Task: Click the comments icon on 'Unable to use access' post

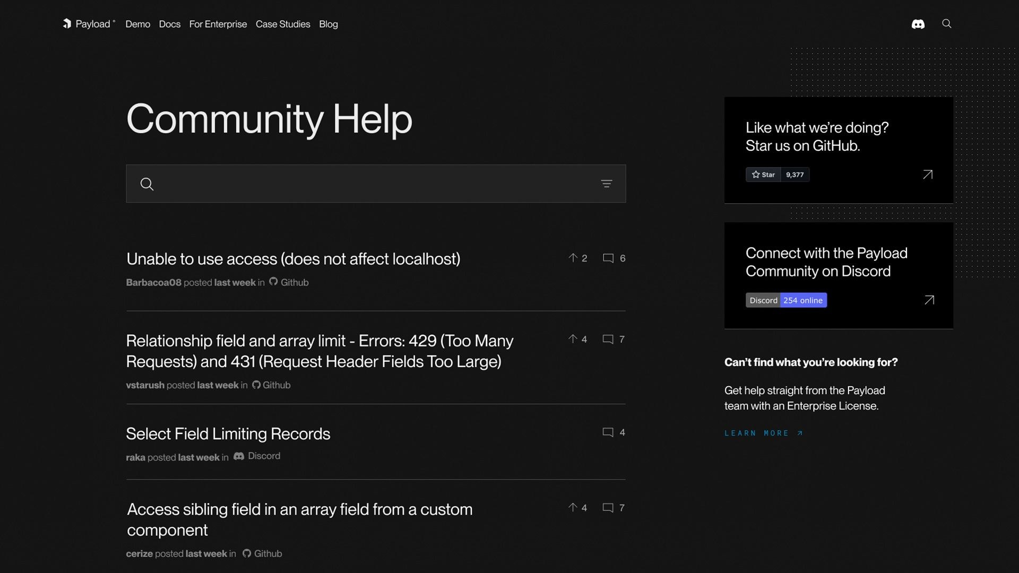Action: click(608, 258)
